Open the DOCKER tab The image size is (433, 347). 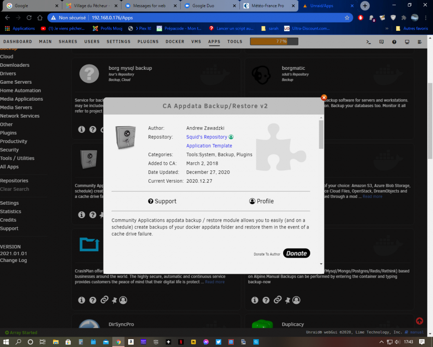click(x=175, y=42)
